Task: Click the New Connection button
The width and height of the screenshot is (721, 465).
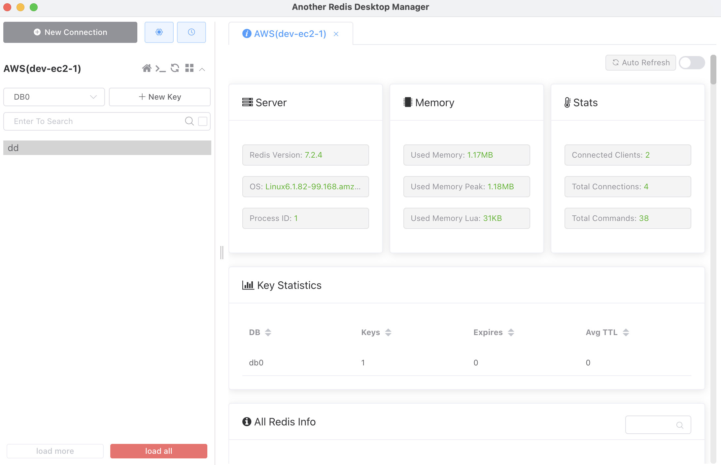Action: (70, 32)
